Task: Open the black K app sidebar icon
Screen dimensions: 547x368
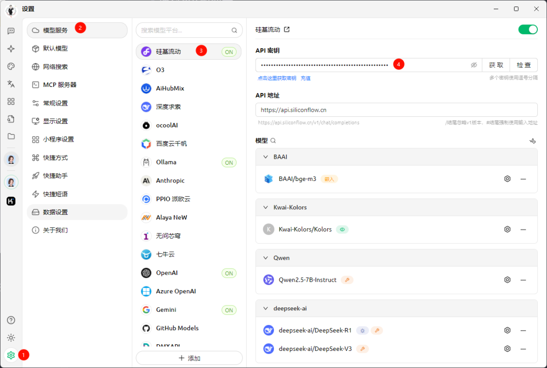Action: (11, 201)
